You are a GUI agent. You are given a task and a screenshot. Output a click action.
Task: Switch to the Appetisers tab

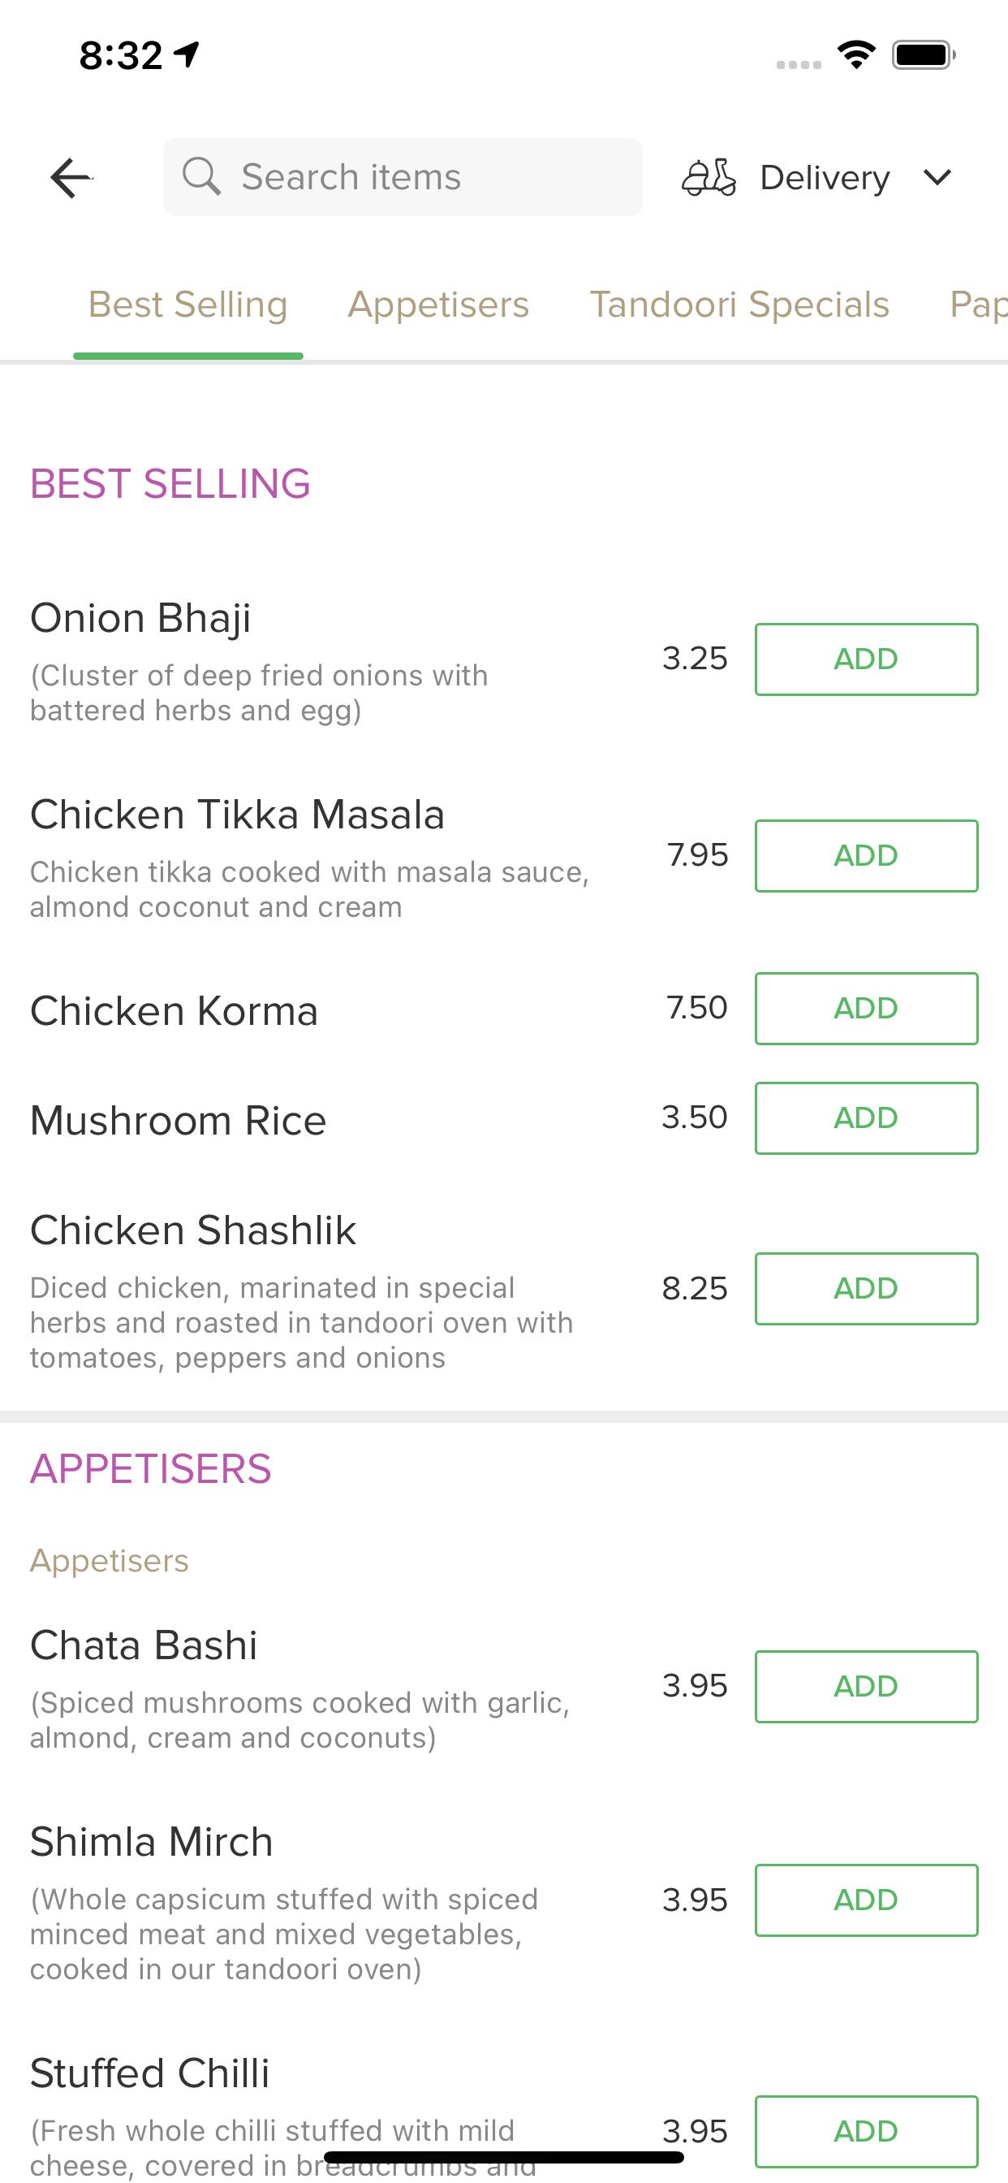(x=438, y=305)
